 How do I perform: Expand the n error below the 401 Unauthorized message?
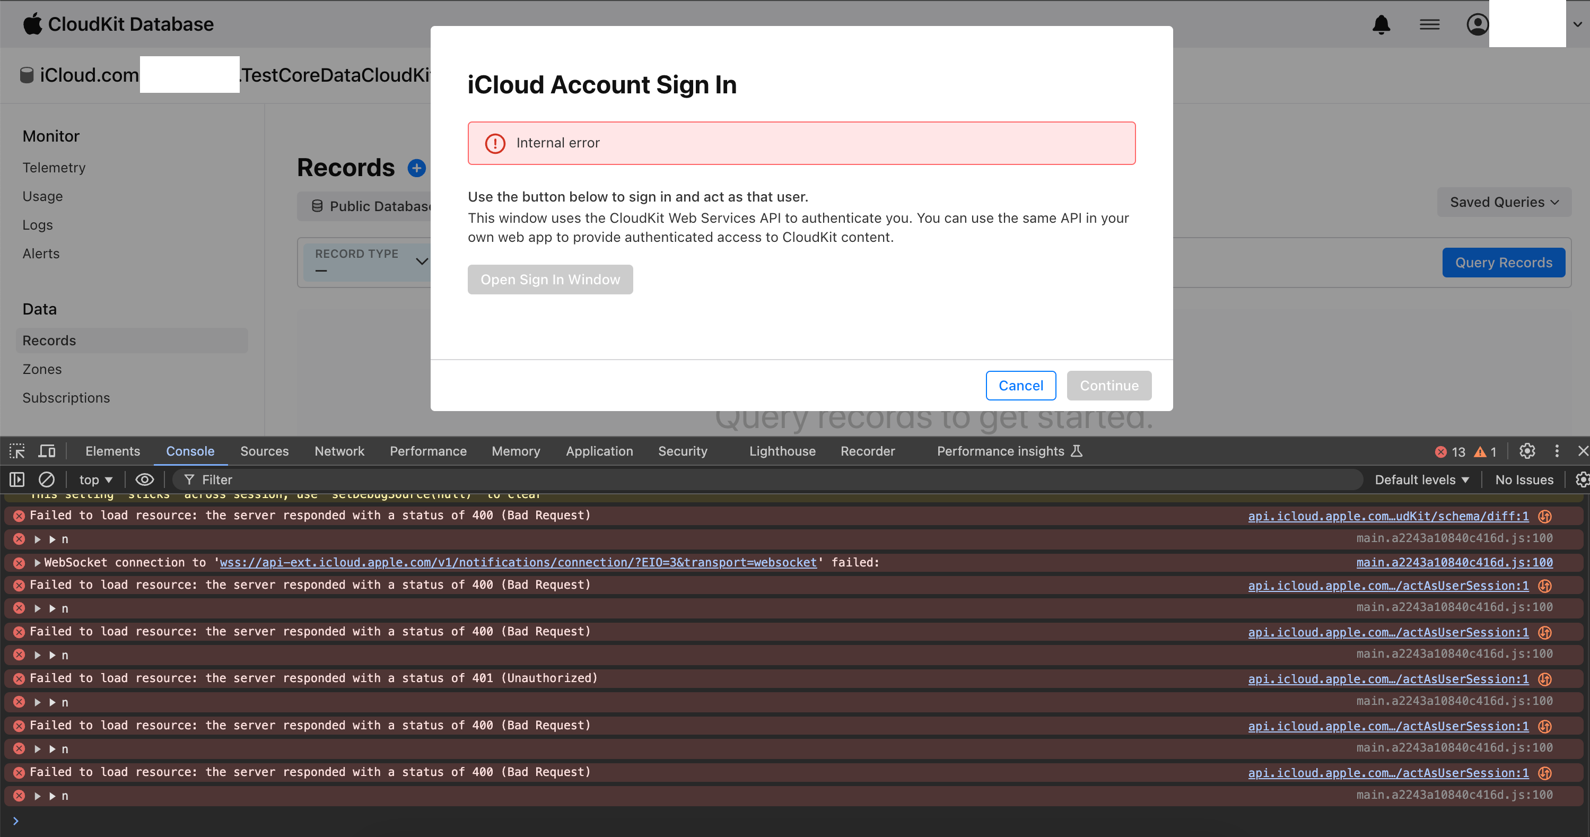click(38, 702)
